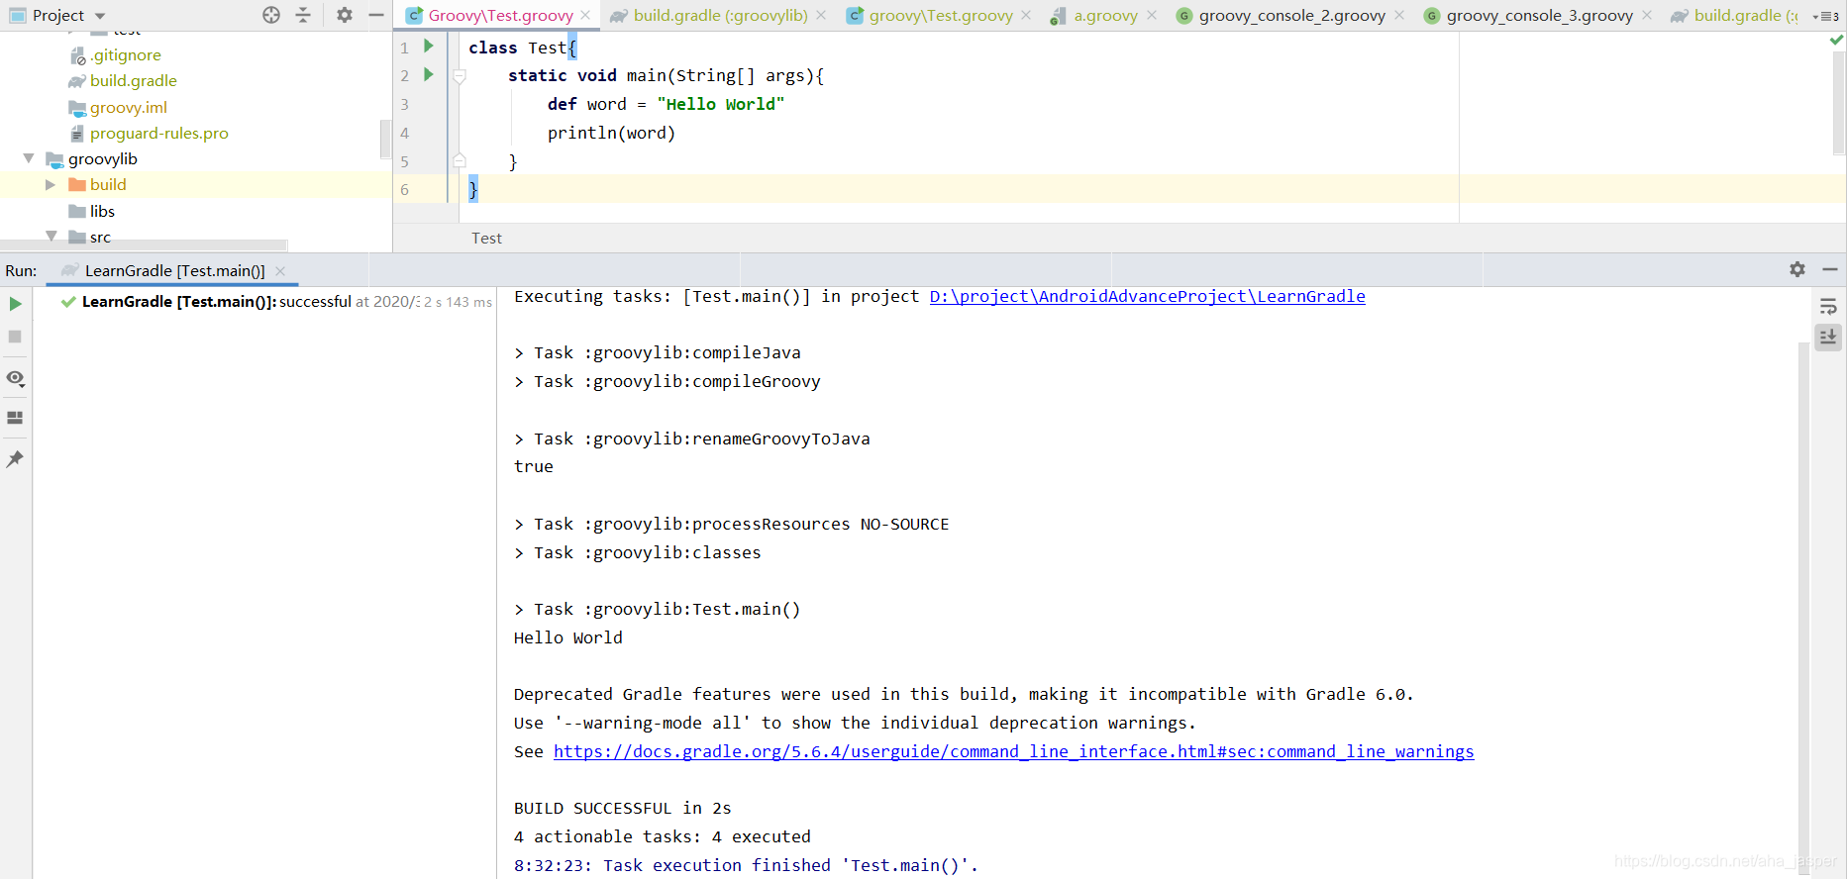Close the a.groovy tab
1847x879 pixels.
[x=1152, y=15]
